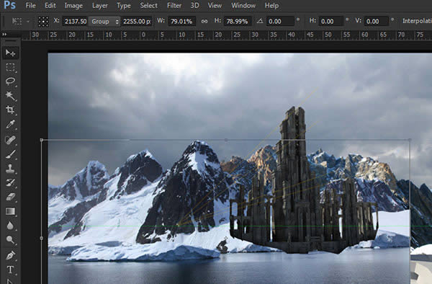Toggle the maintain aspect ratio link
Screen dimensions: 432x284
click(x=204, y=21)
